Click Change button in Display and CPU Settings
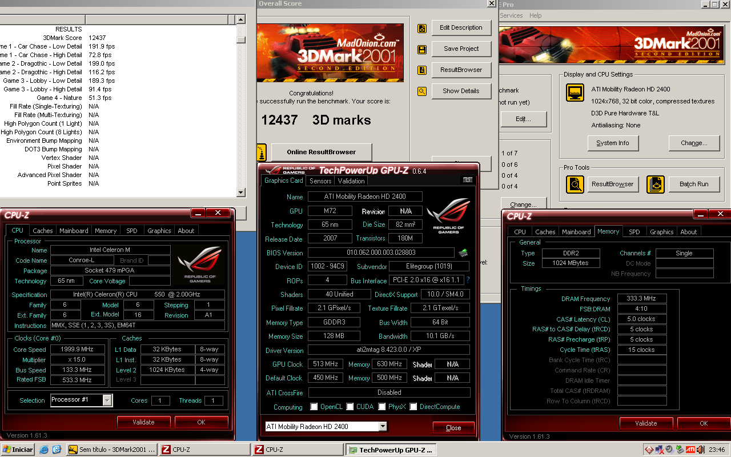This screenshot has height=457, width=731. point(694,143)
